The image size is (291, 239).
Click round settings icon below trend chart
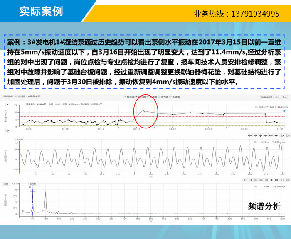click(x=7, y=130)
